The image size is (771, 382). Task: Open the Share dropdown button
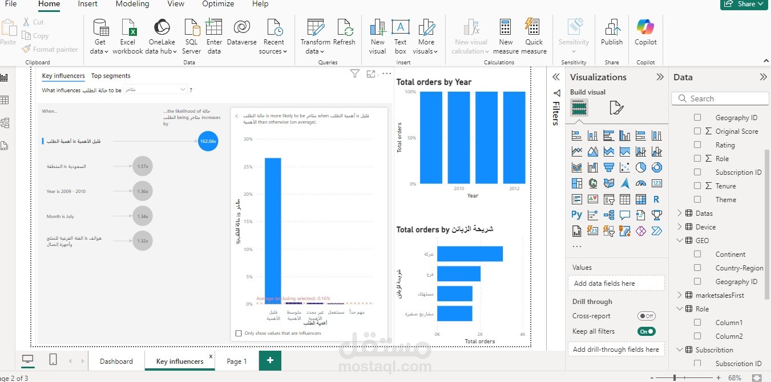[745, 4]
